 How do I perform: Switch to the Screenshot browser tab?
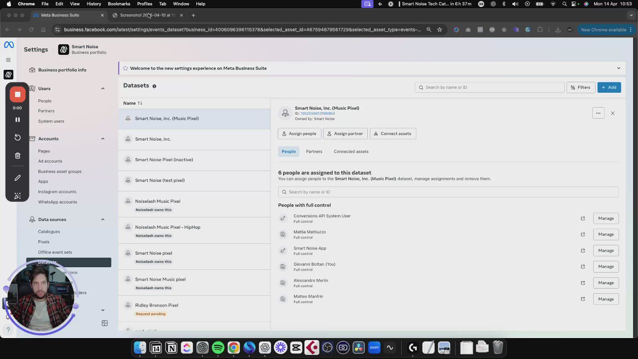pyautogui.click(x=148, y=15)
